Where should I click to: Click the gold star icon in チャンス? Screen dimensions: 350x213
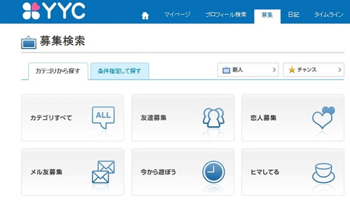292,70
